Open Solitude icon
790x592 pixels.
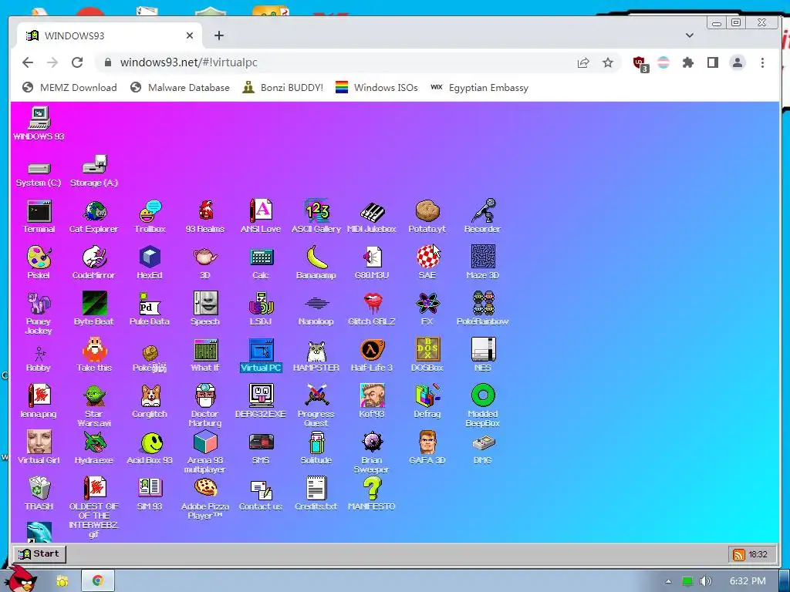coord(316,448)
